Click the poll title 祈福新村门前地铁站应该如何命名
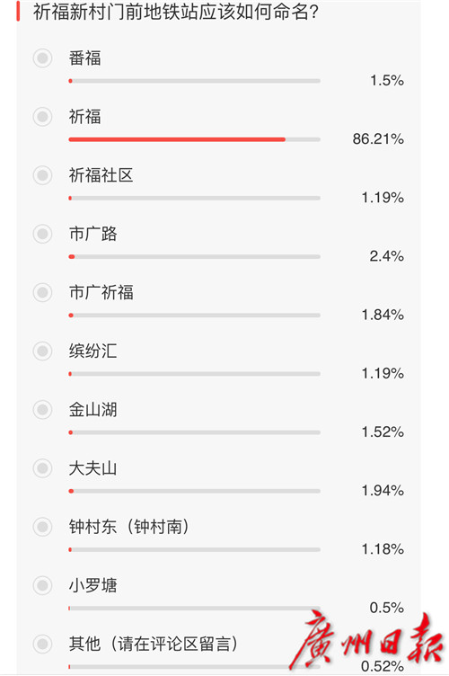This screenshot has width=449, height=676. coord(176,12)
